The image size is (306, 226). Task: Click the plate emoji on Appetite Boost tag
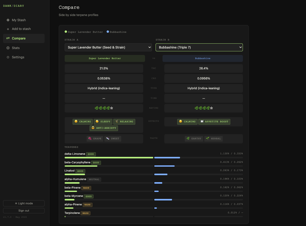point(202,122)
